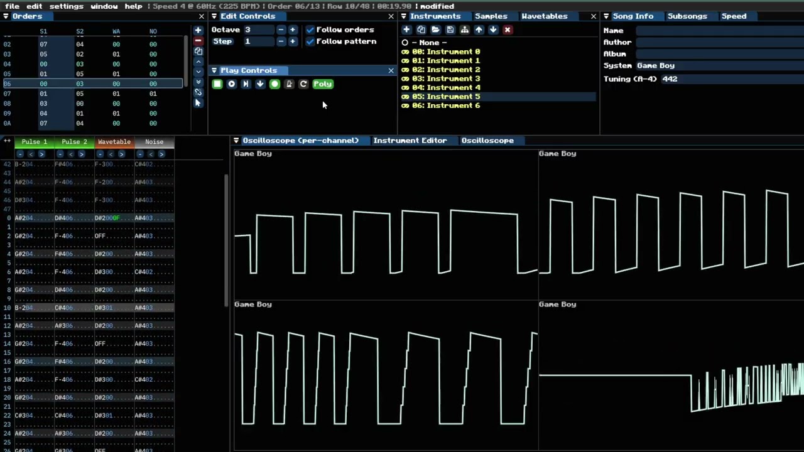Save the instrument with the floppy icon

click(x=450, y=30)
